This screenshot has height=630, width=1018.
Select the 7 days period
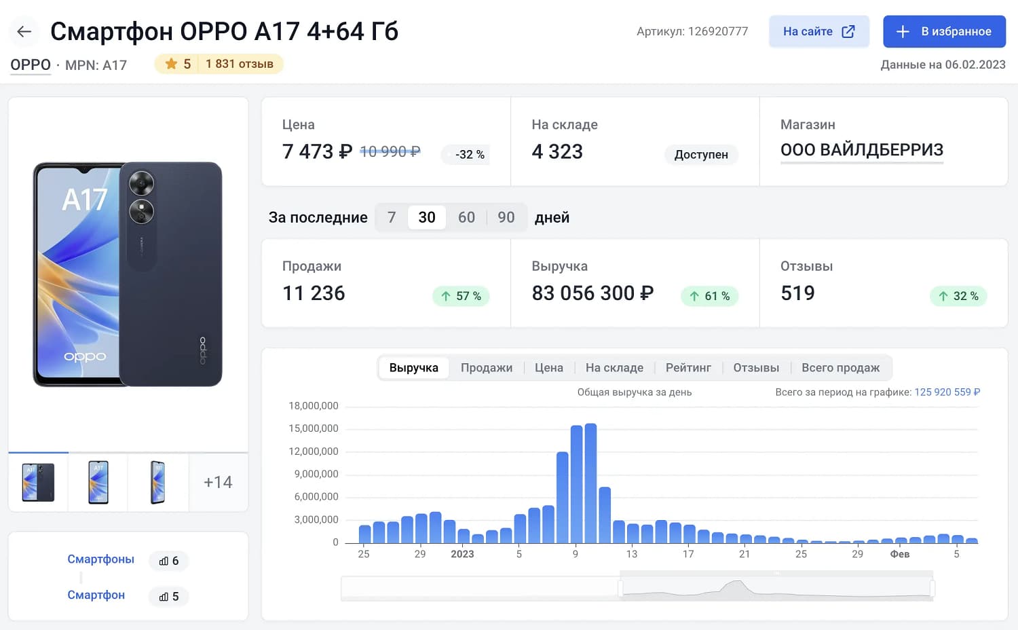tap(392, 217)
